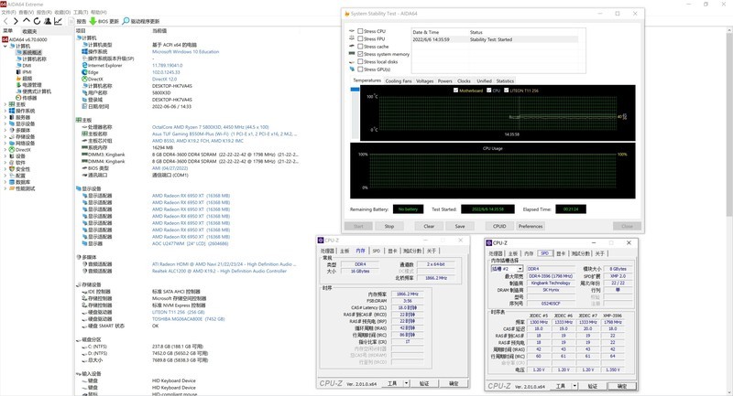Image resolution: width=733 pixels, height=396 pixels.
Task: Expand the motherboard node in sidebar tree
Action: (5, 104)
